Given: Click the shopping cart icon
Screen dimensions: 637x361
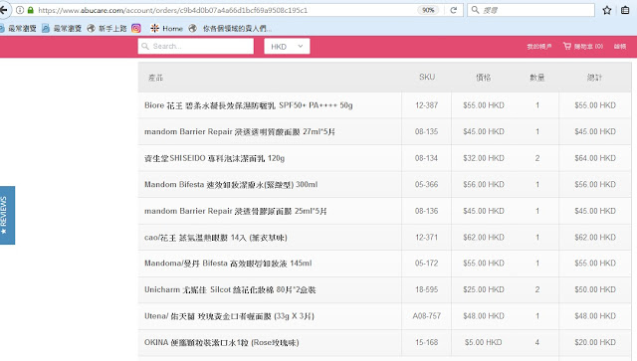Looking at the screenshot, I should coord(567,47).
